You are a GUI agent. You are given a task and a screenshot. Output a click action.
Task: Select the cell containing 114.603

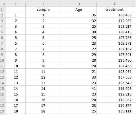(114, 88)
